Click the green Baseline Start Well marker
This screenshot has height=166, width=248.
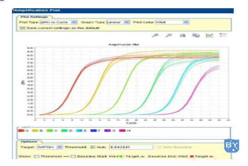[x=121, y=156]
